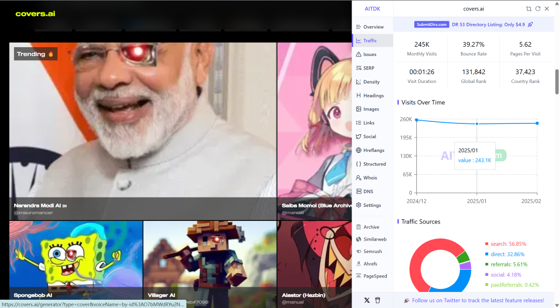Click the 2025/01 data point on chart
Image resolution: width=560 pixels, height=308 pixels.
pos(477,123)
